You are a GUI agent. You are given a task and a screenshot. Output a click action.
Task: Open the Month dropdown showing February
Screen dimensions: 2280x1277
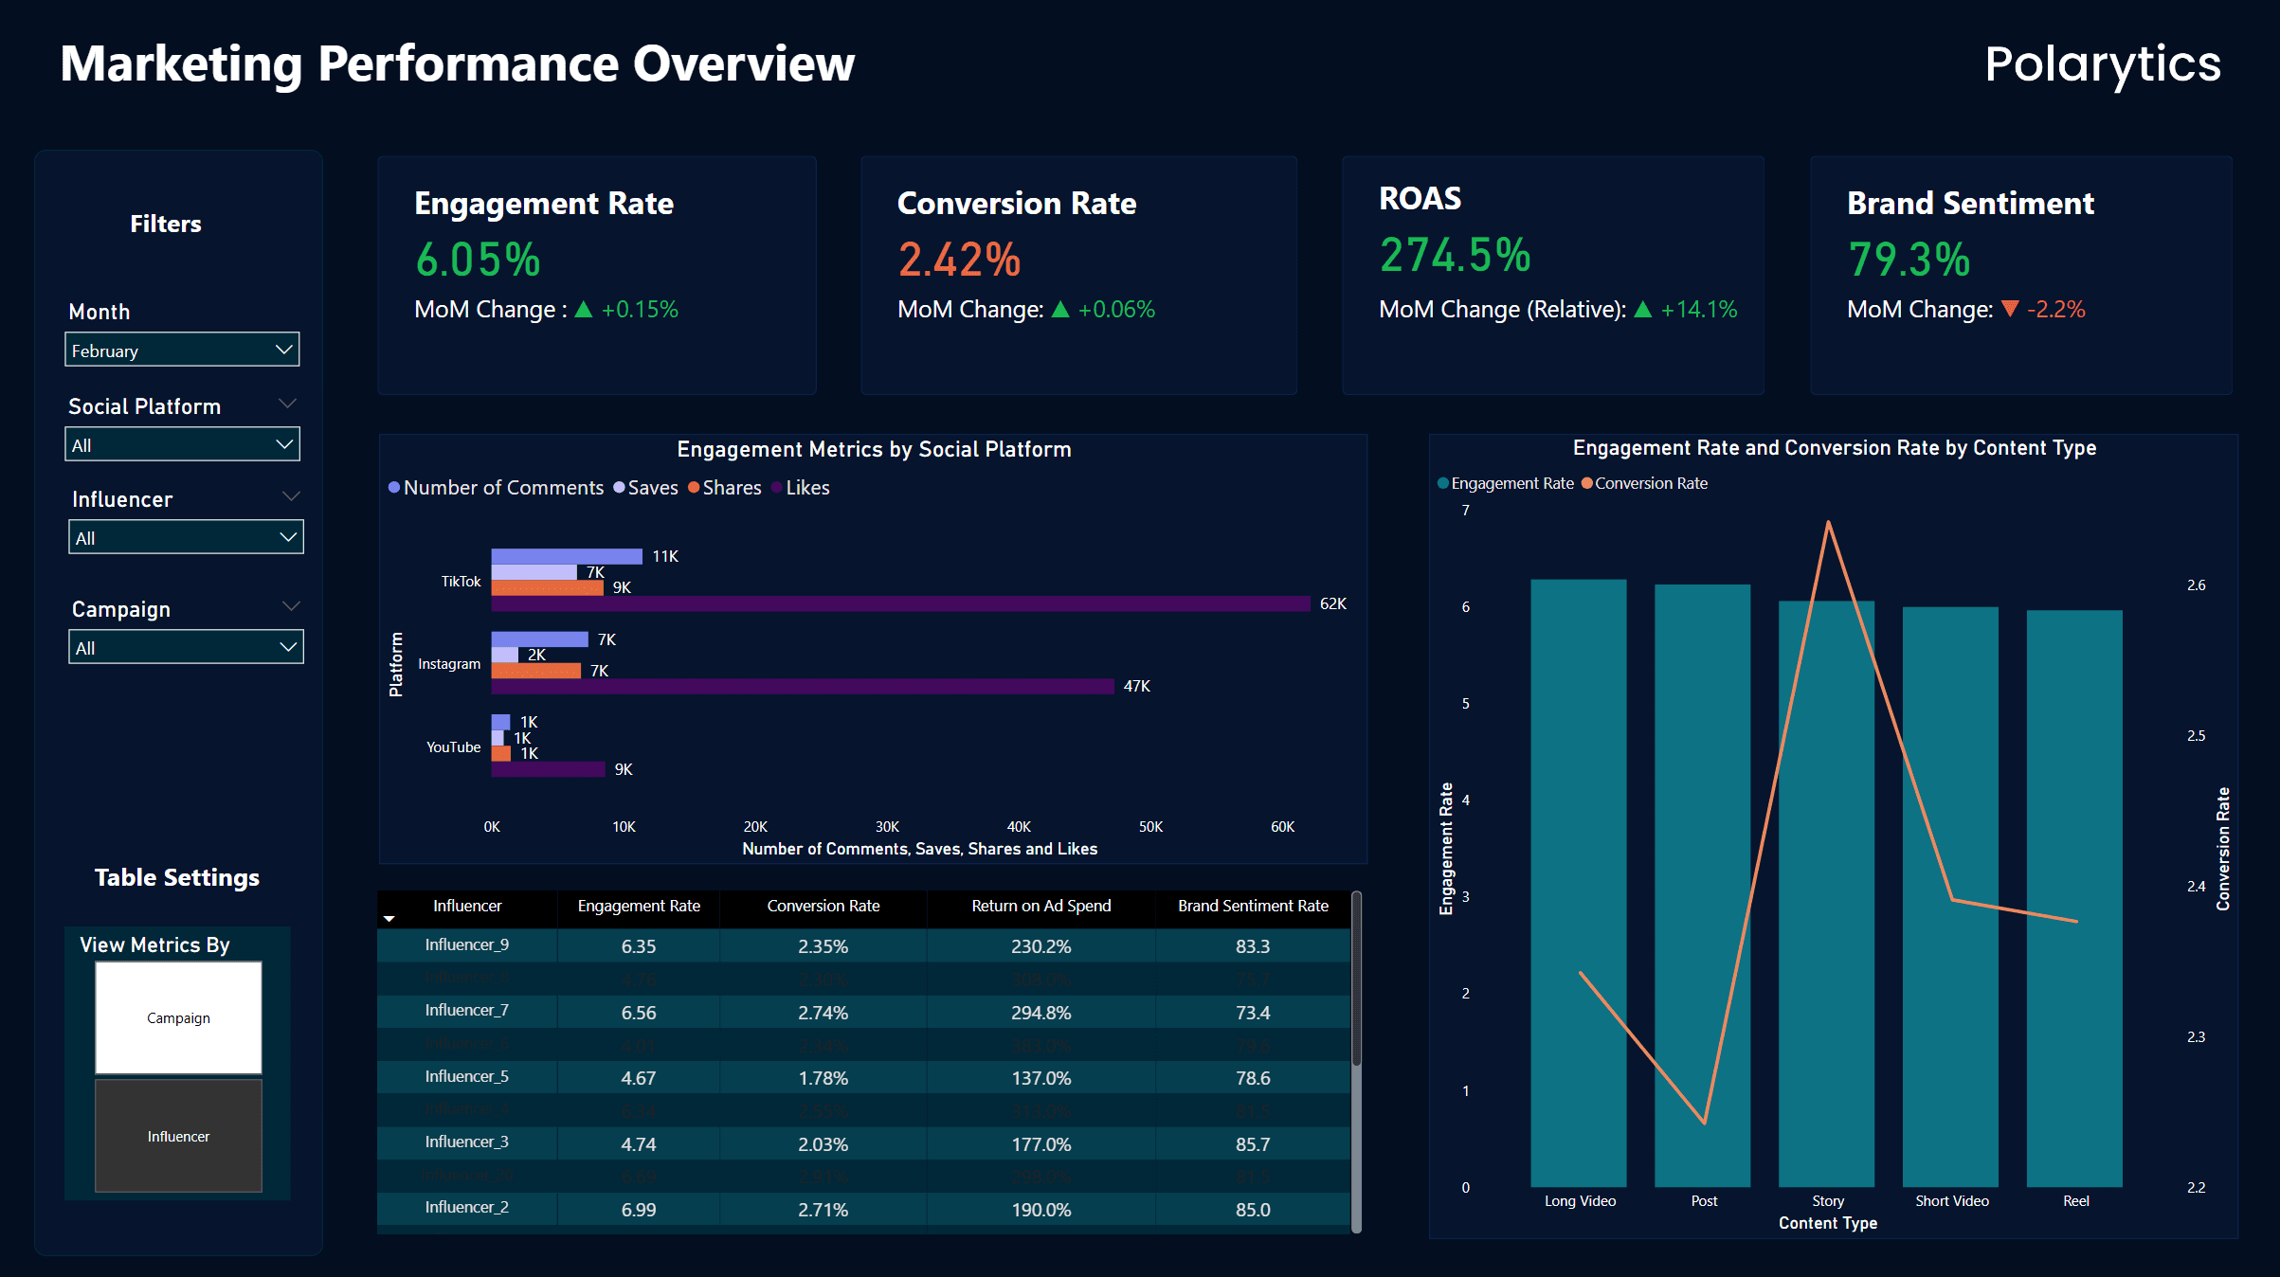(x=182, y=350)
